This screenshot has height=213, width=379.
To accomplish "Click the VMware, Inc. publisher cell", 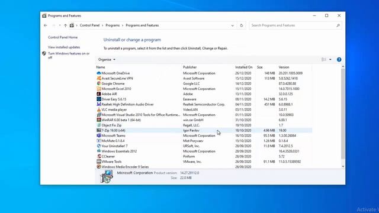I will pos(192,162).
